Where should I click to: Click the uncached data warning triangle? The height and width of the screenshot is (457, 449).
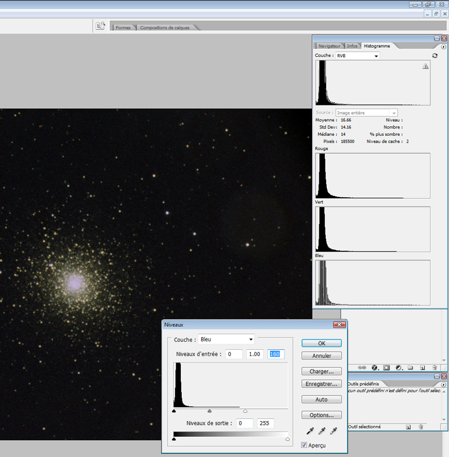[x=425, y=66]
